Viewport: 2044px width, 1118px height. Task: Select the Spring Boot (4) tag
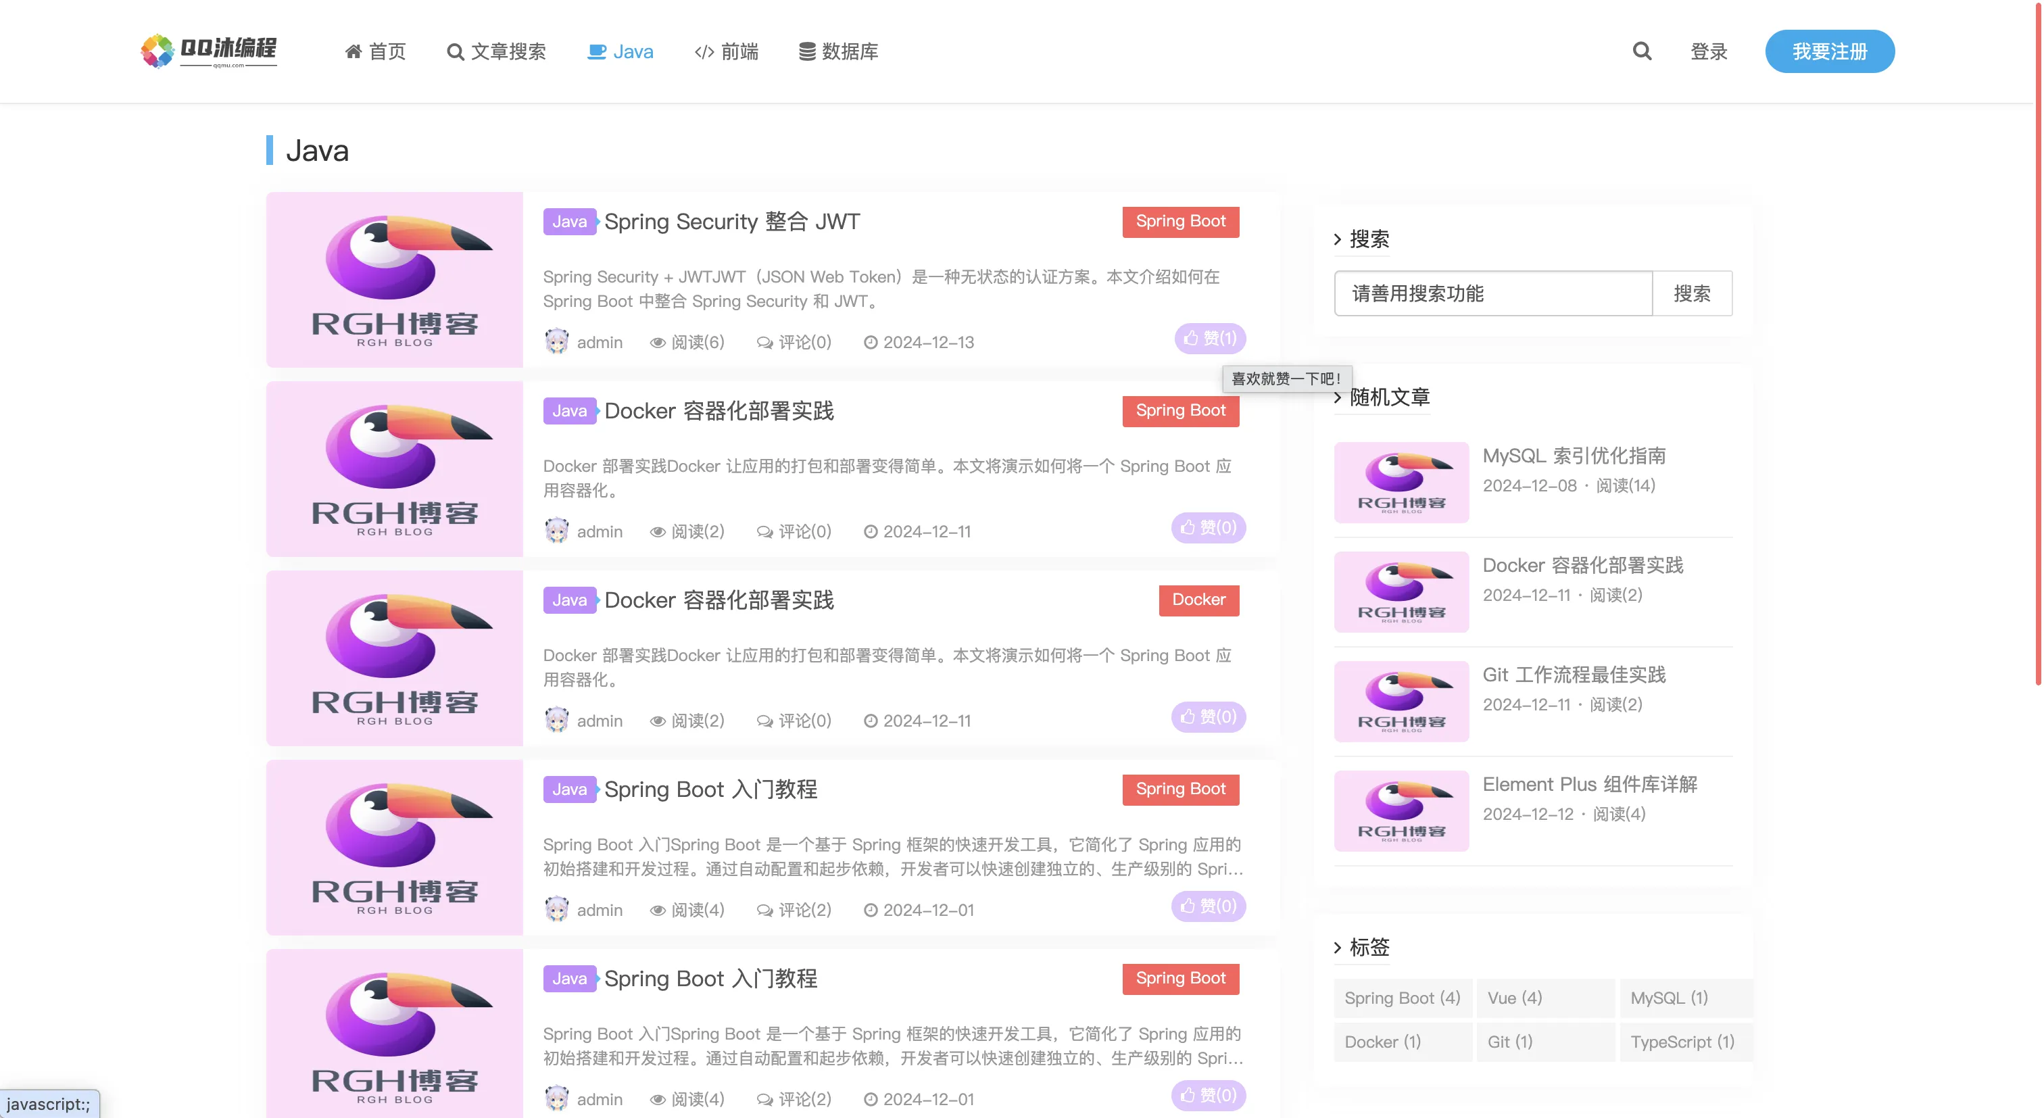[x=1402, y=998]
